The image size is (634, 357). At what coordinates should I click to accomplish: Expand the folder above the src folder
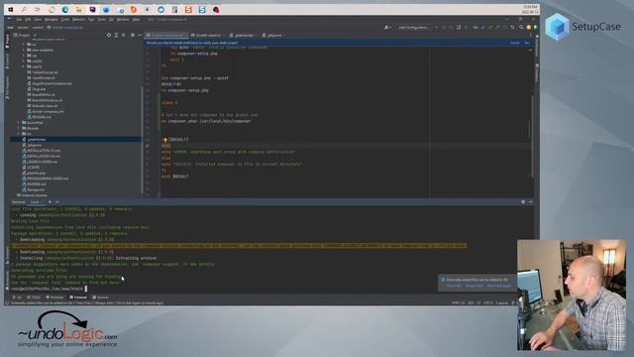click(18, 128)
